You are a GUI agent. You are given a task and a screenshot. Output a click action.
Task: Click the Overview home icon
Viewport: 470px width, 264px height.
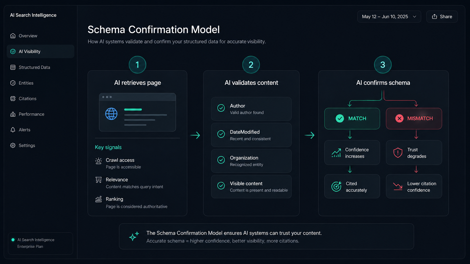[13, 36]
